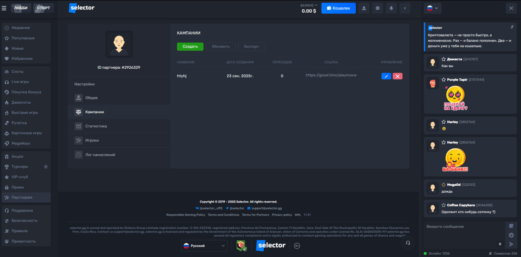Click the notification bell icon in header
This screenshot has width=521, height=257.
(x=391, y=8)
